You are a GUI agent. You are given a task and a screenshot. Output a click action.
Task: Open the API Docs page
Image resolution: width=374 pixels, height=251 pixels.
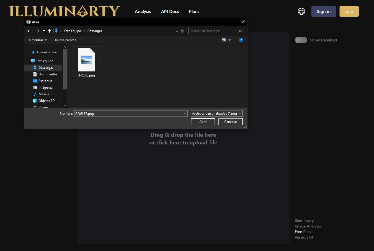point(170,12)
